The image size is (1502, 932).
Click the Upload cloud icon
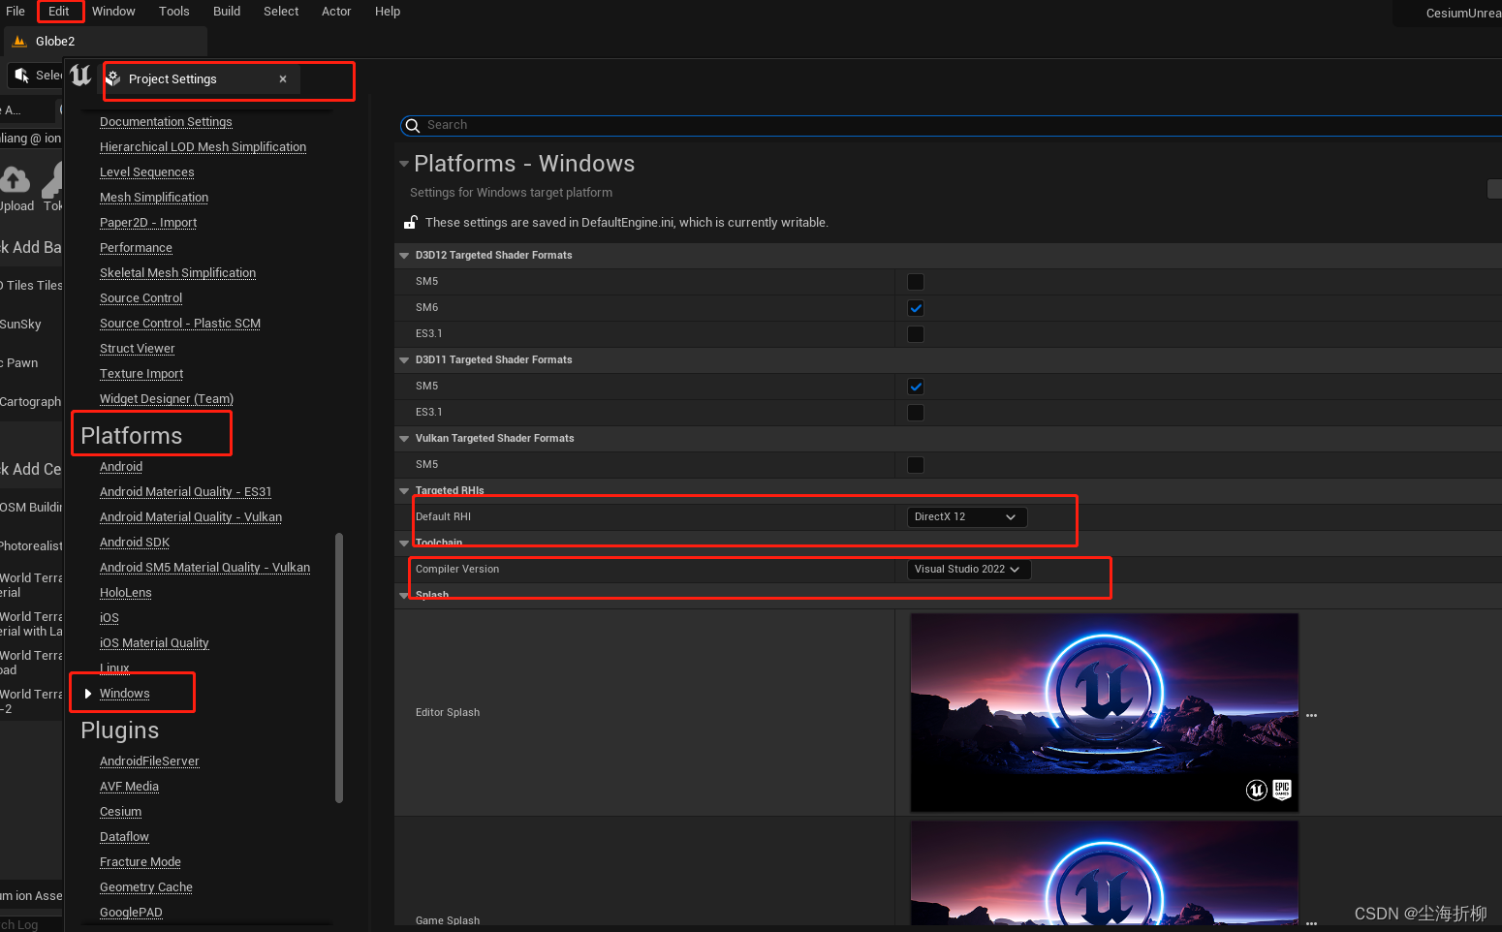[15, 179]
